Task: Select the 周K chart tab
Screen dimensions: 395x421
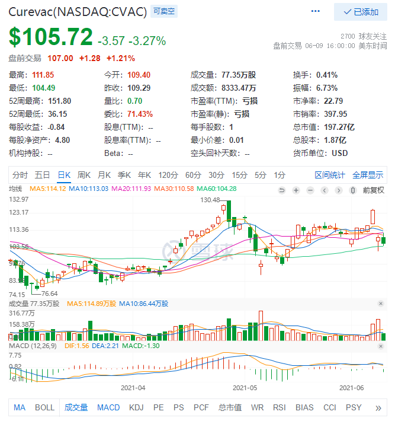Action: 84,175
